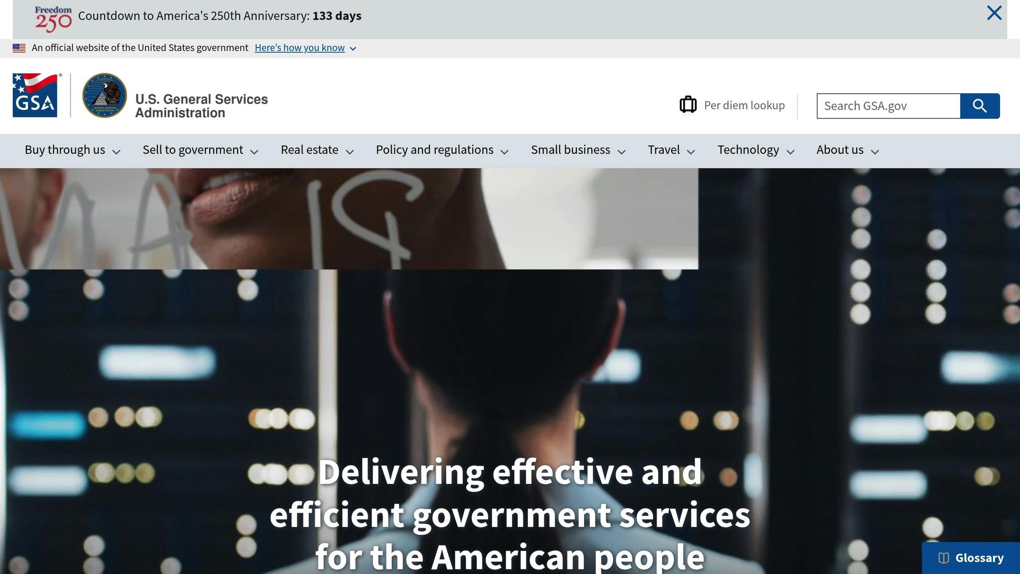Click the round GSA agency seal
The width and height of the screenshot is (1020, 574).
(105, 95)
